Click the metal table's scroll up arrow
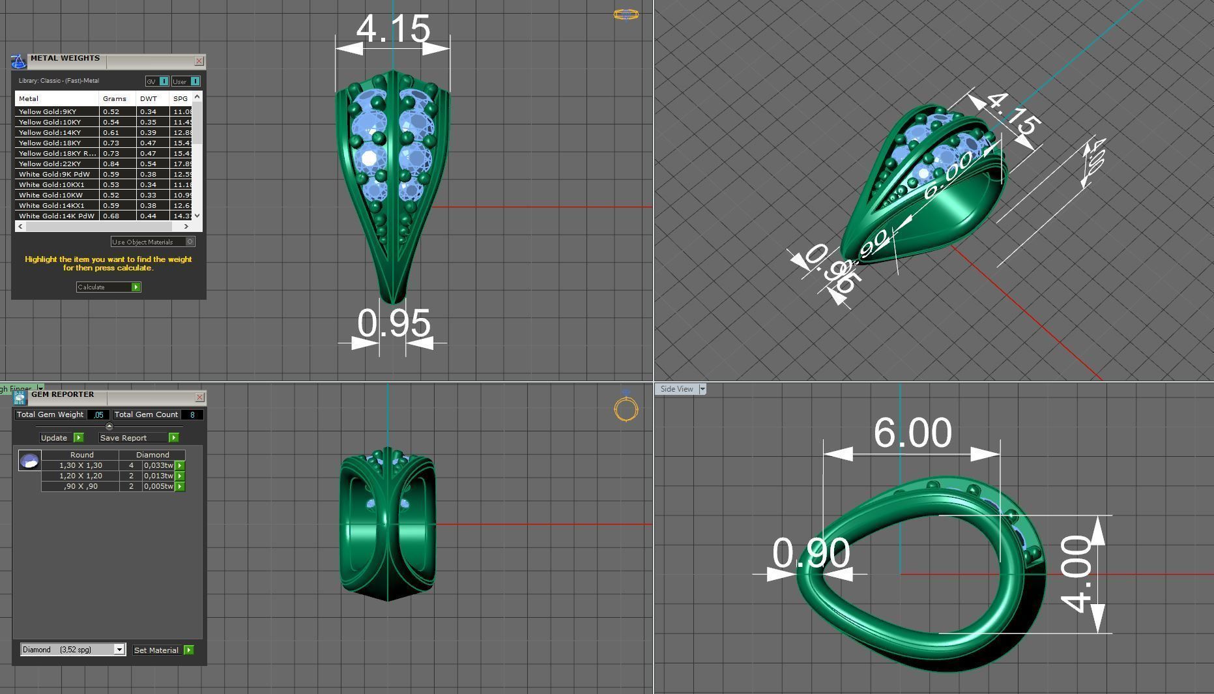Screen dimensions: 1214x694 (x=197, y=96)
